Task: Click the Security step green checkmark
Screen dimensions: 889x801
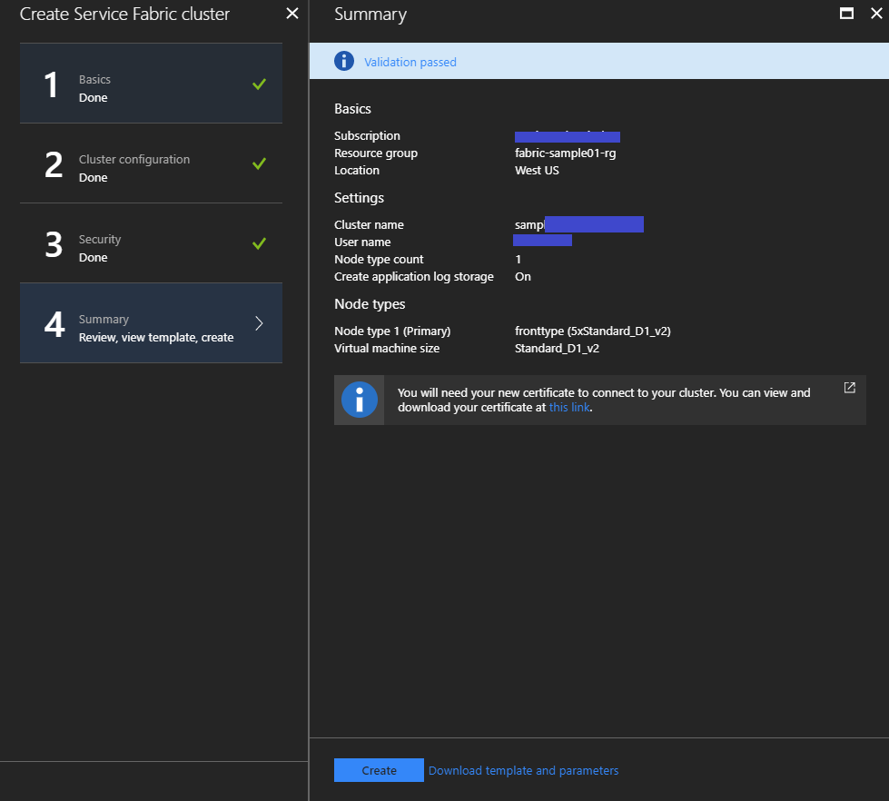Action: click(259, 243)
